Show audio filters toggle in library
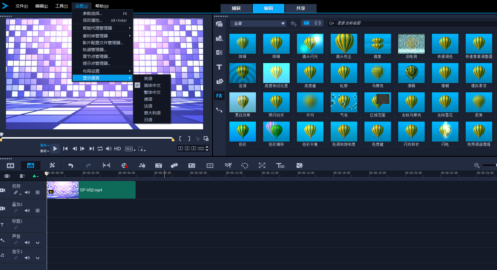Screen dimensions: 497x270 [x=318, y=23]
